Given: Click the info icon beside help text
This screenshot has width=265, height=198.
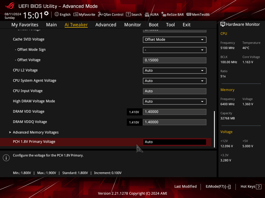Looking at the screenshot, I should (x=6, y=158).
